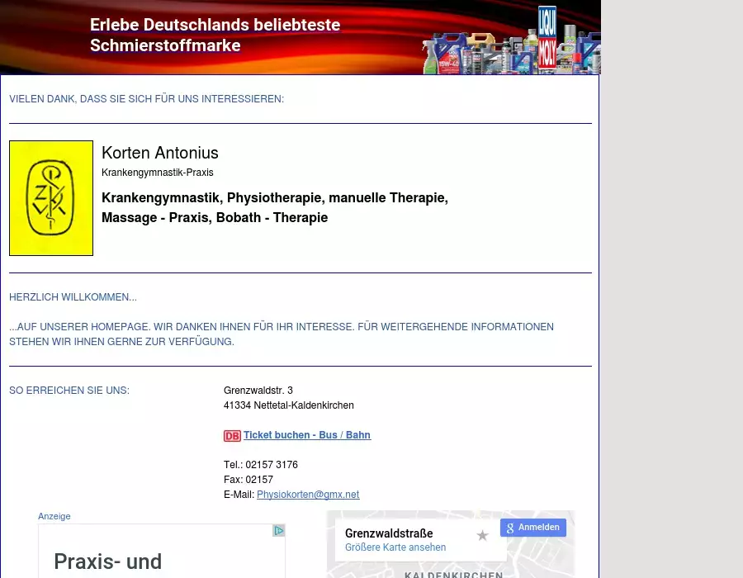Open the 'Ticket buchen - Bus / Bahn' link

pyautogui.click(x=306, y=435)
